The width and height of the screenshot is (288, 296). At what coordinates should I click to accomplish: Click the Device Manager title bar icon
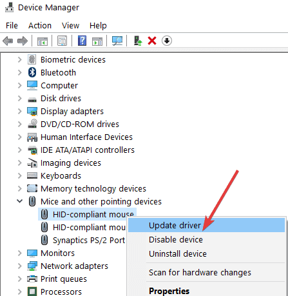[9, 7]
